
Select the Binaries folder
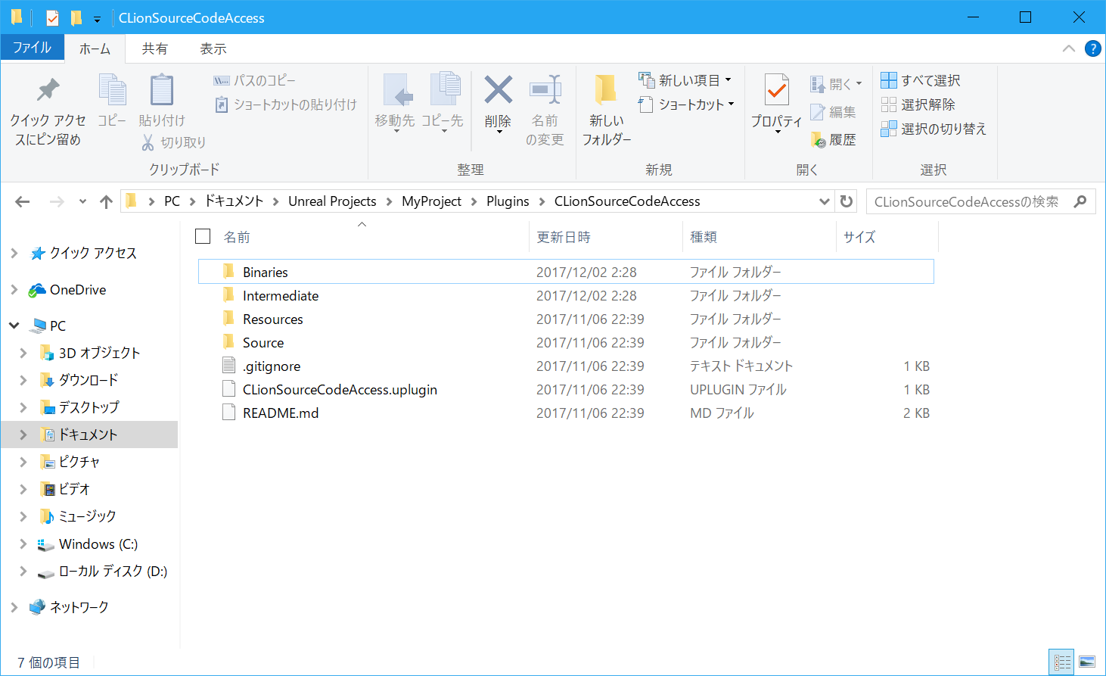(566, 272)
